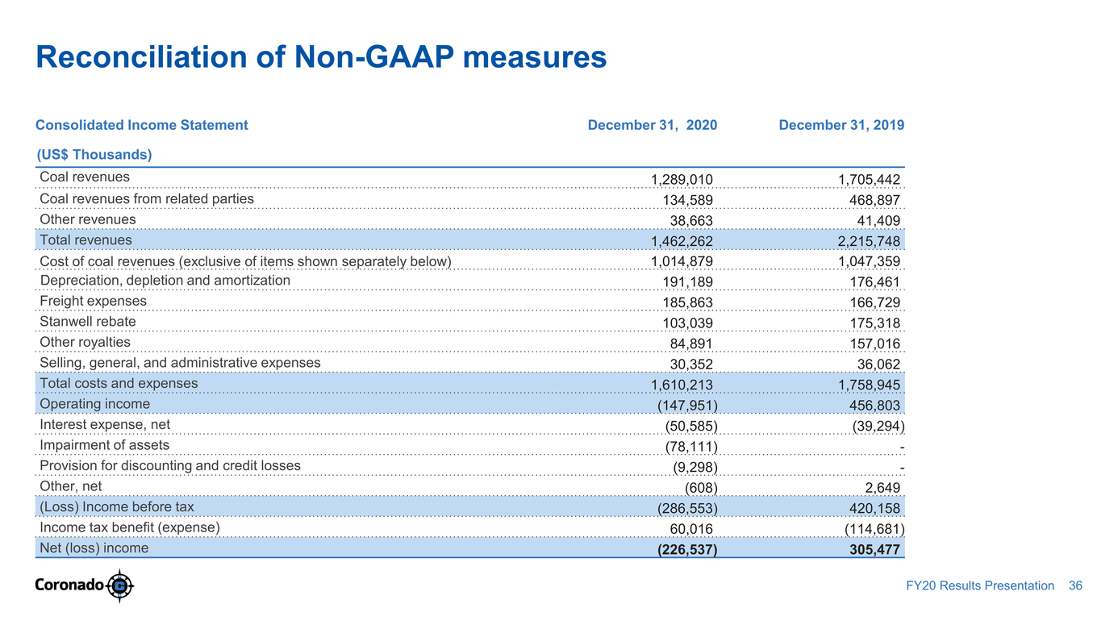This screenshot has width=1118, height=629.
Task: Click the 'December 31, 2020' column header
Action: tap(653, 125)
